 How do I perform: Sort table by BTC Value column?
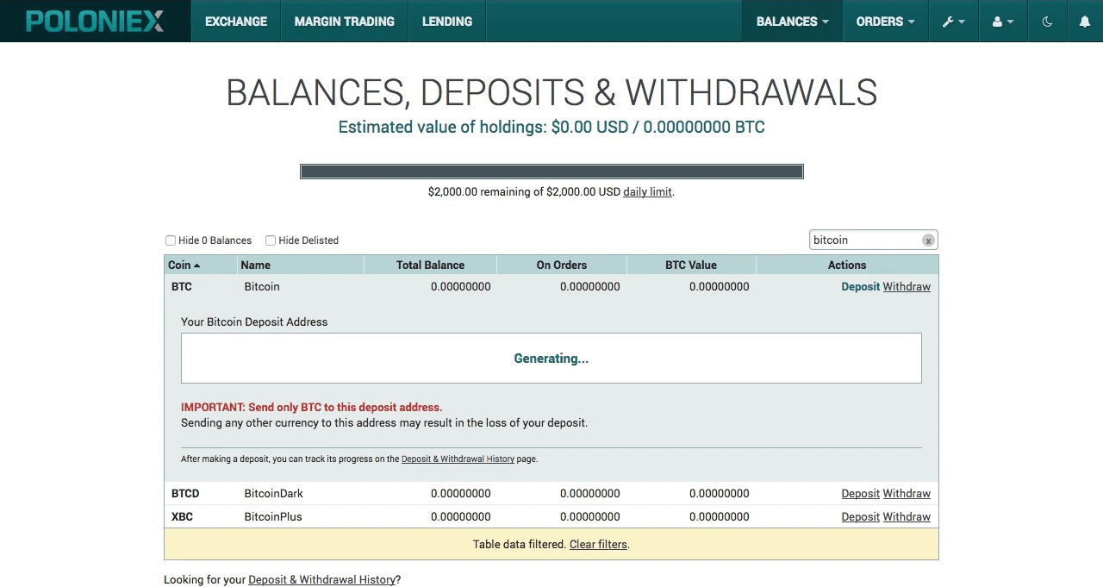(x=691, y=265)
